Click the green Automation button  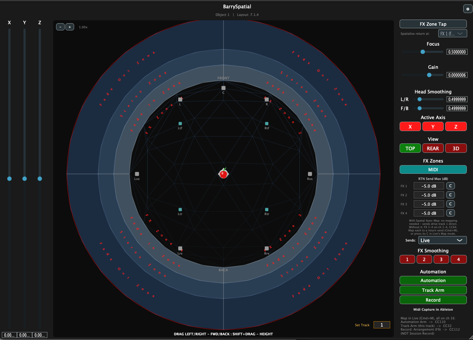point(433,280)
